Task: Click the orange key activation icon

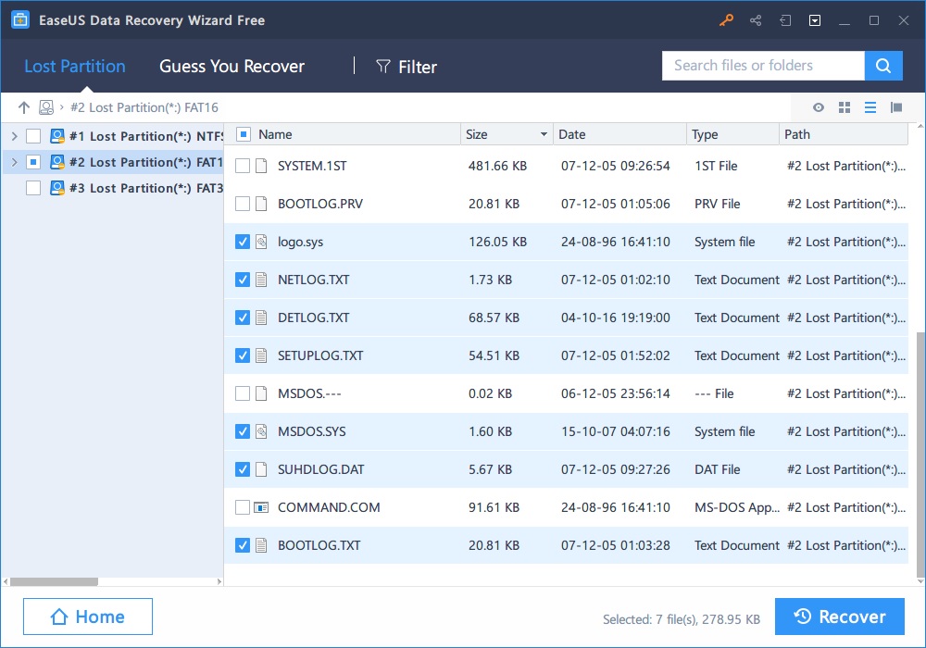Action: point(726,20)
